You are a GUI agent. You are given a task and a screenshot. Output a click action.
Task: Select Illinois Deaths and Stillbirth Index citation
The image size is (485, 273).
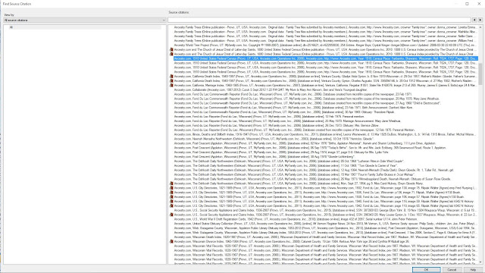[325, 134]
